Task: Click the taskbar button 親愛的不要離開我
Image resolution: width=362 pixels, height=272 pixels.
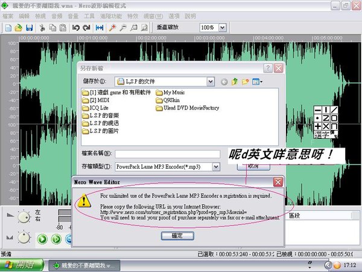Action: coord(84,265)
